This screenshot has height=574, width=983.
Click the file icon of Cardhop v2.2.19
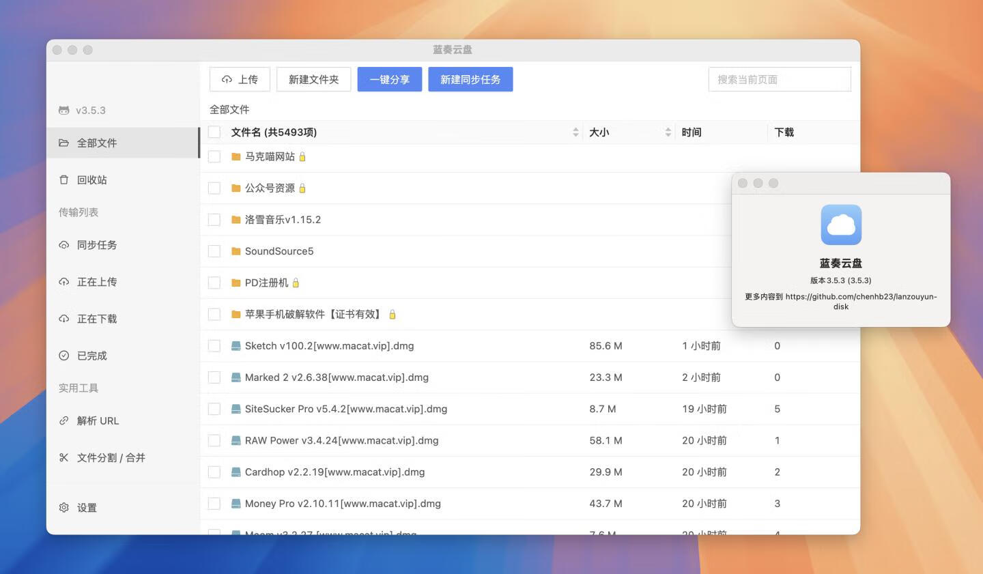pyautogui.click(x=236, y=472)
